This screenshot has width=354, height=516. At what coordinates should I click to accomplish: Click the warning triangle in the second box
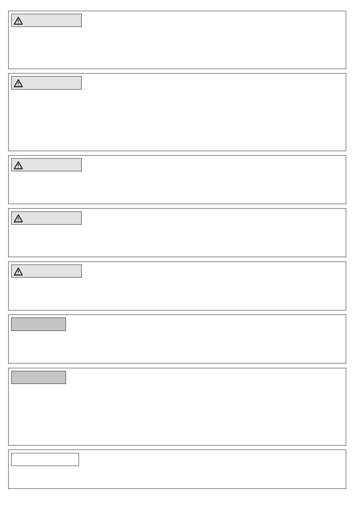18,83
